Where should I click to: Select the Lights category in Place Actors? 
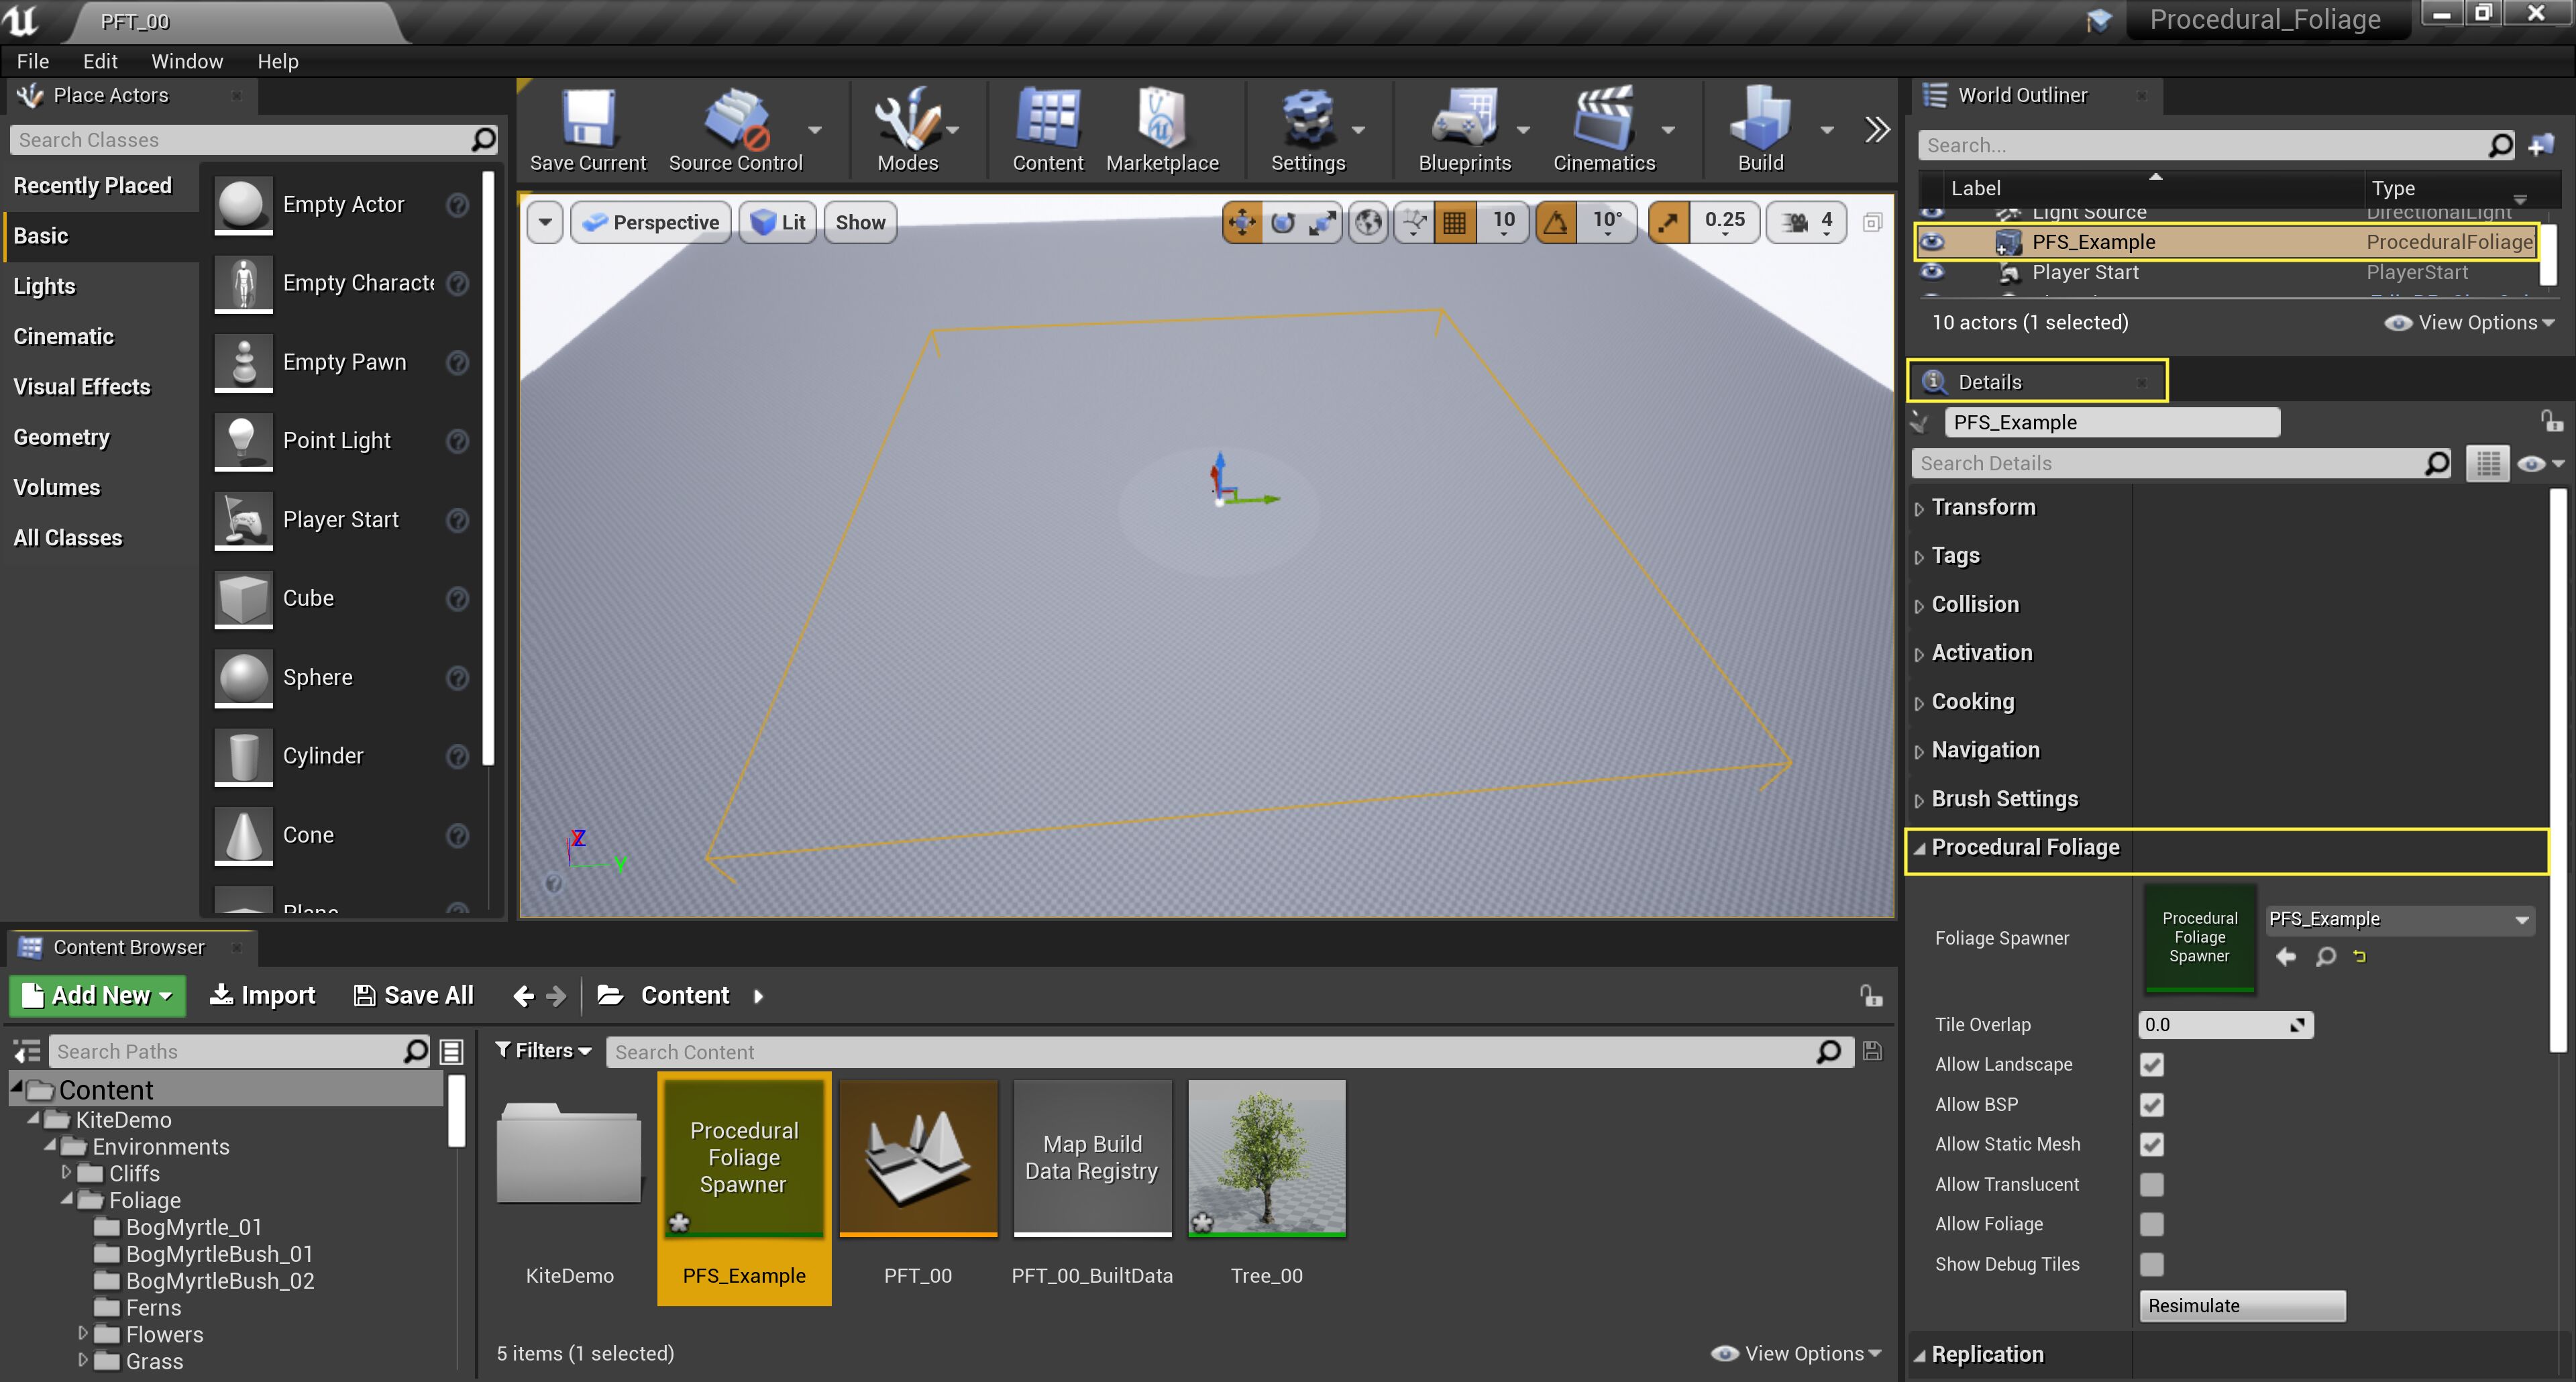click(45, 287)
